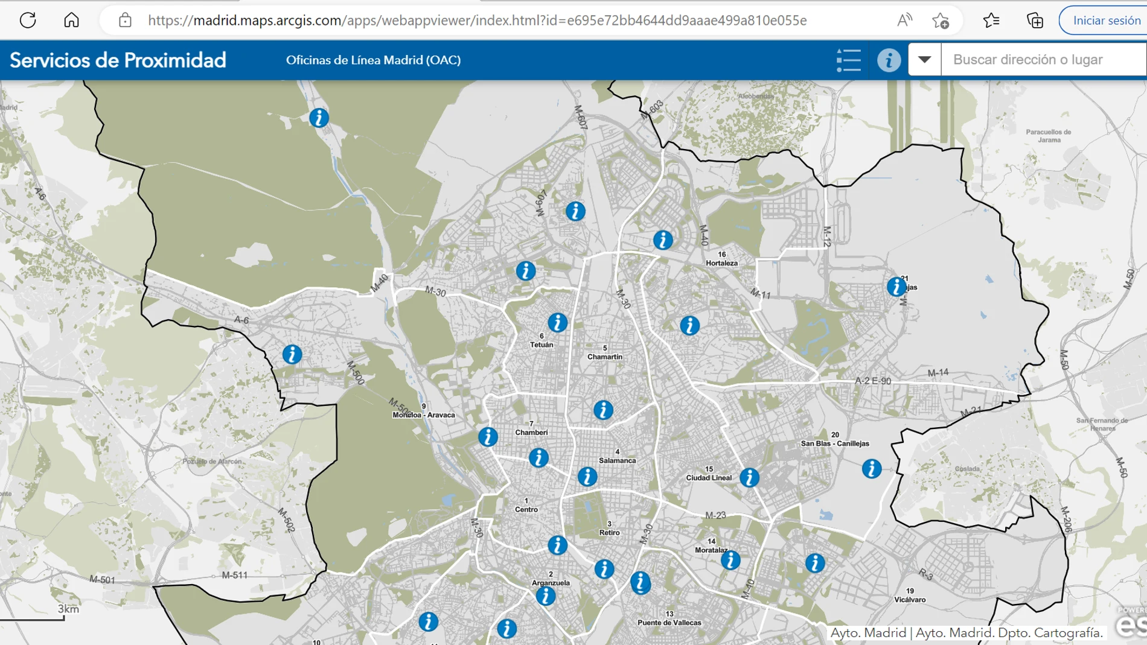Click the Puente de Vallecas label
The height and width of the screenshot is (645, 1147).
point(669,622)
